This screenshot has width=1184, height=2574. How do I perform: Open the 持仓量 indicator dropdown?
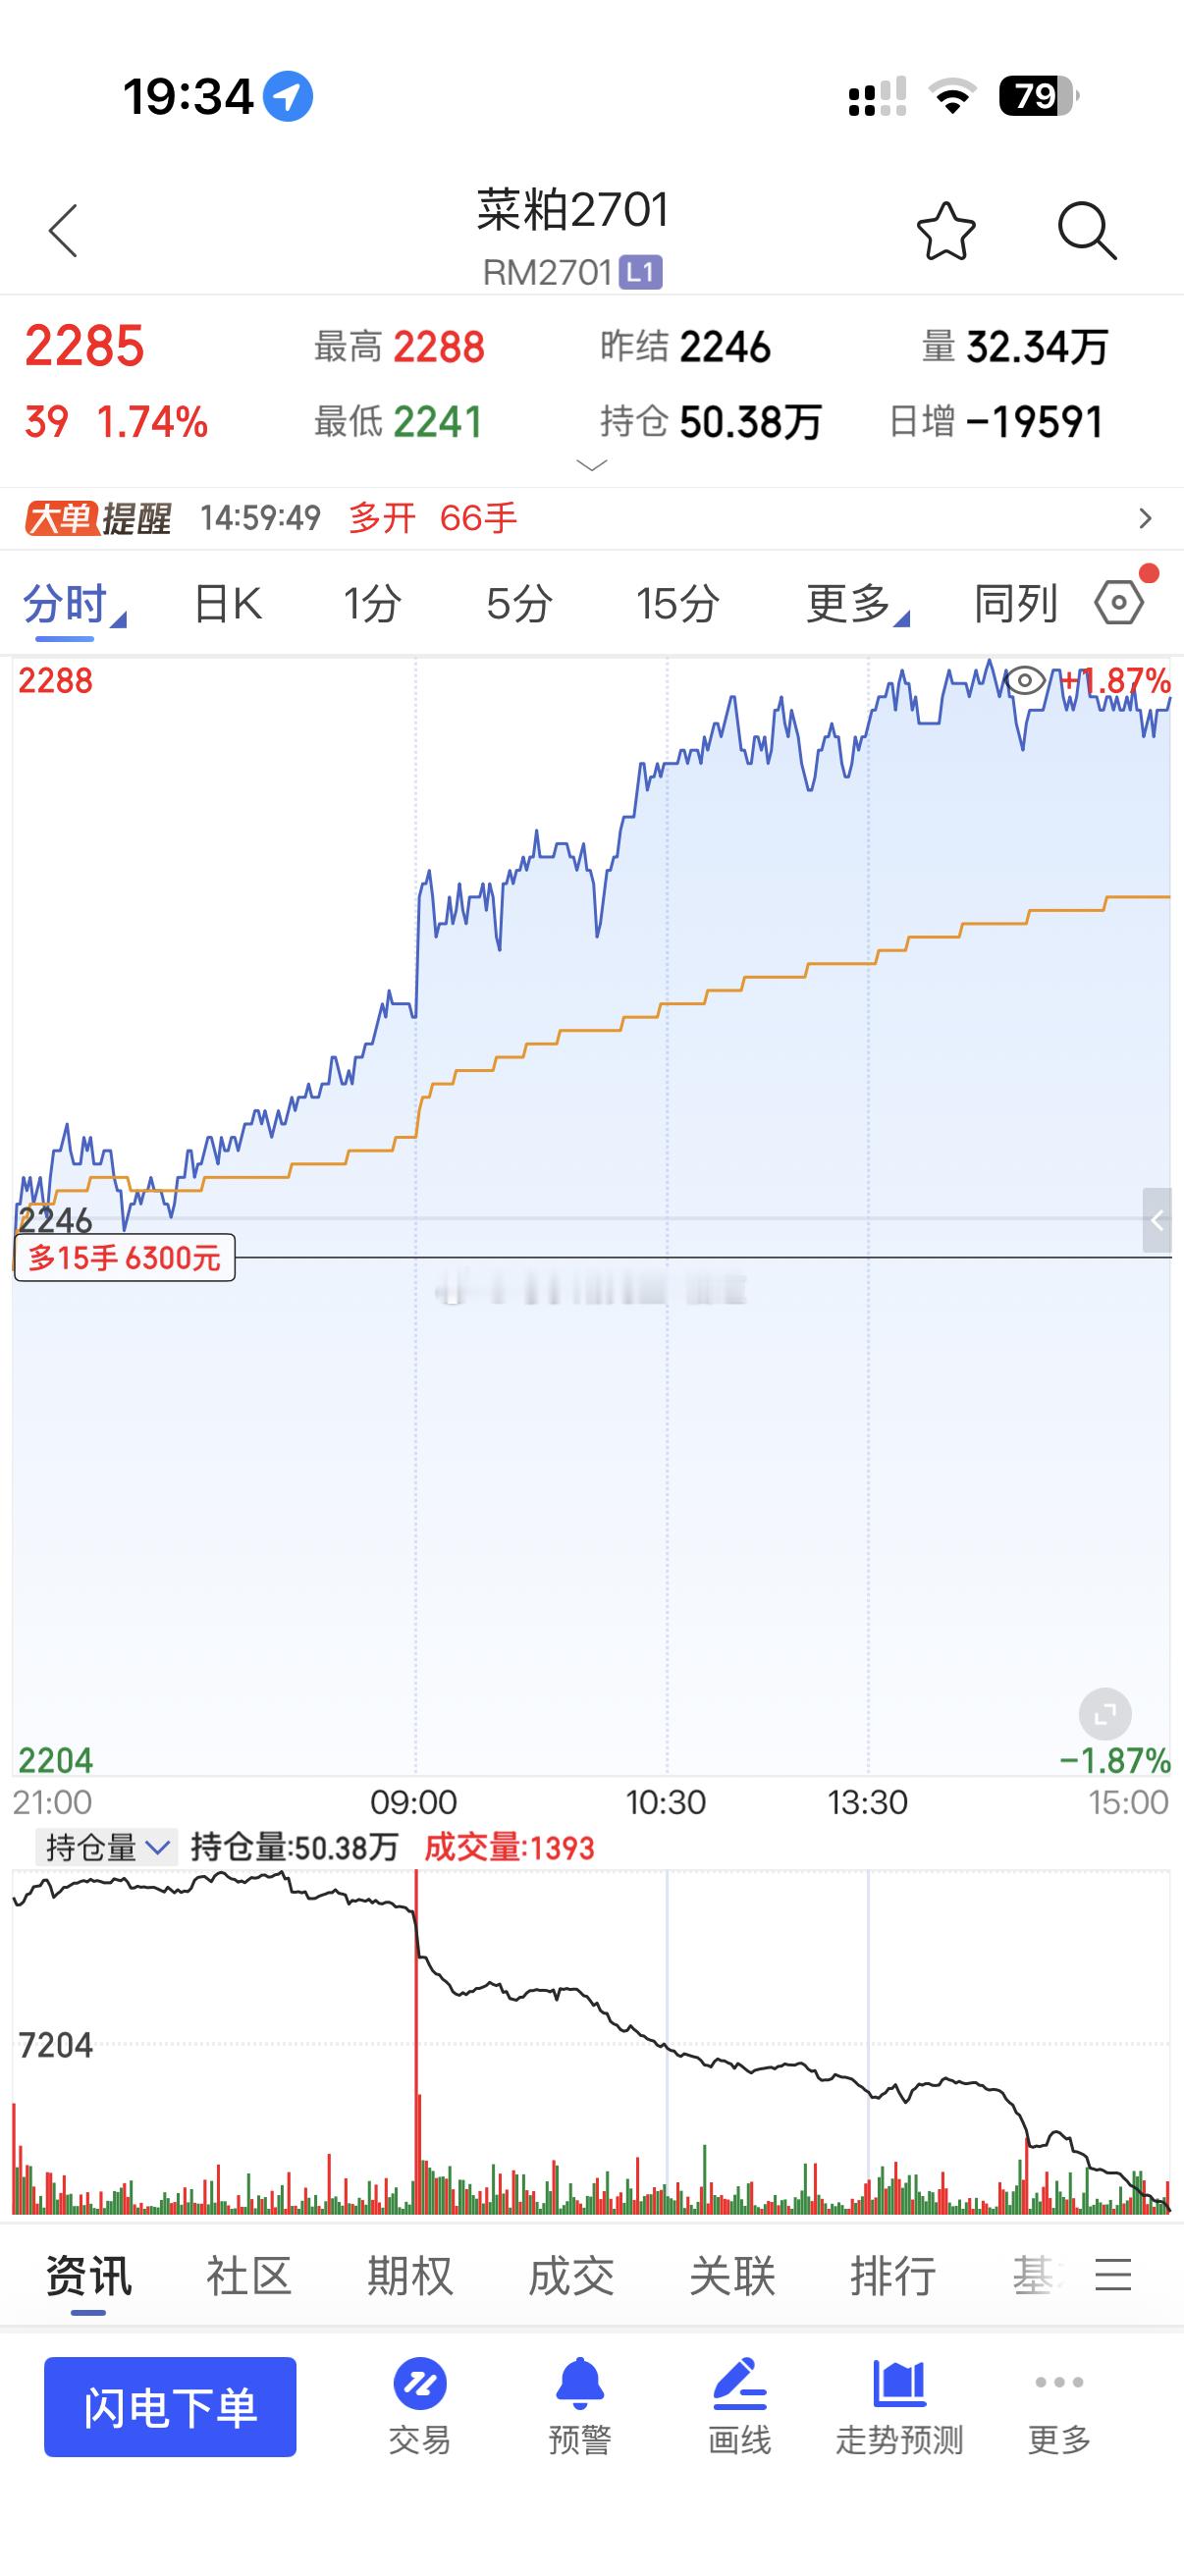(106, 1848)
